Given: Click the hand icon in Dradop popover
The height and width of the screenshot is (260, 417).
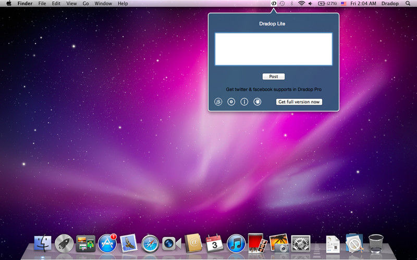Looking at the screenshot, I should (257, 101).
